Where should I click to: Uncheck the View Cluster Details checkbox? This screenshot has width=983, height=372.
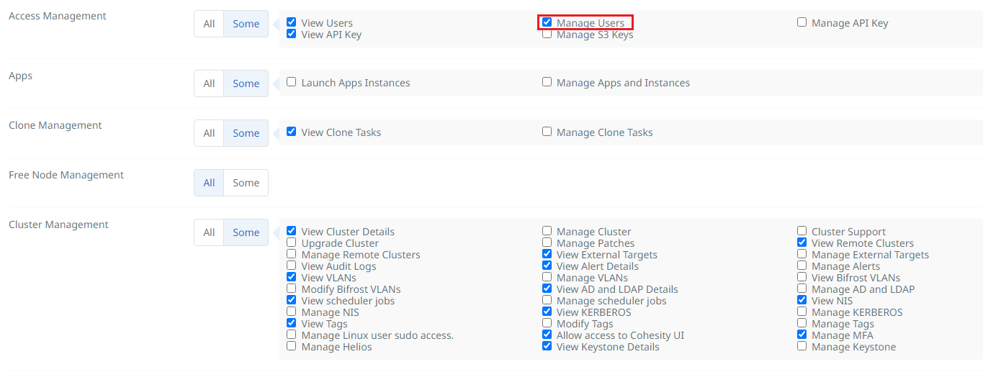[291, 231]
